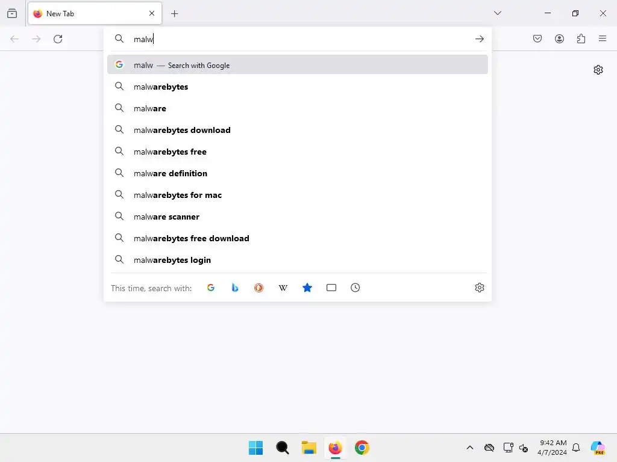Search bookmarks with the star icon
The image size is (617, 462).
point(307,288)
